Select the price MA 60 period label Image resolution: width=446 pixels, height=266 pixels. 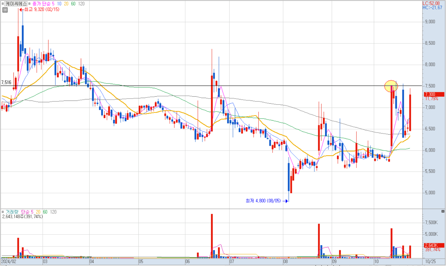73,4
